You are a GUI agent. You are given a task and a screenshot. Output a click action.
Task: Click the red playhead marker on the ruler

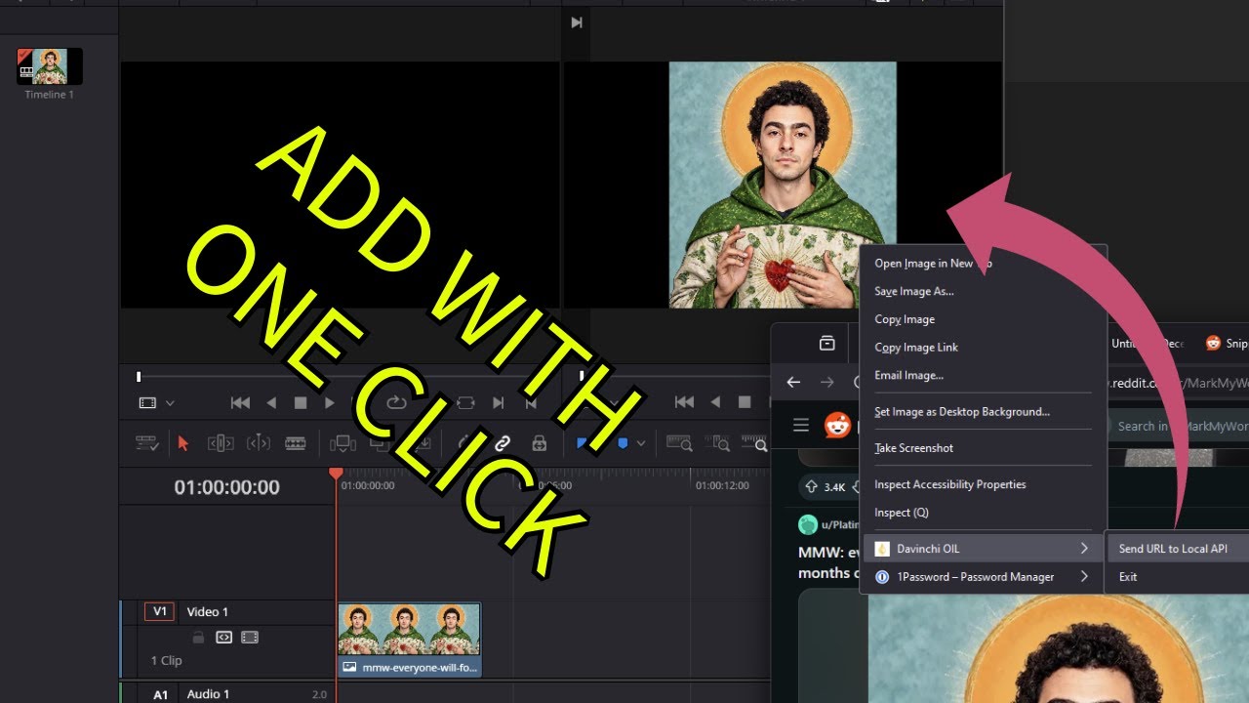(x=336, y=474)
